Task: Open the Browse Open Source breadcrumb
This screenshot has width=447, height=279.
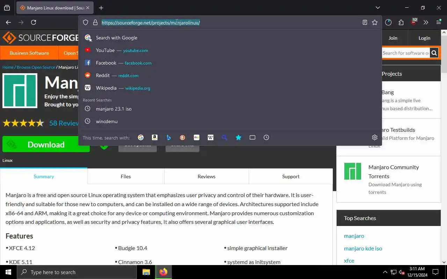Action: point(36,67)
